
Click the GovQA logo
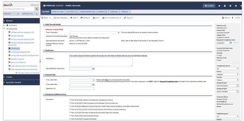8,5
